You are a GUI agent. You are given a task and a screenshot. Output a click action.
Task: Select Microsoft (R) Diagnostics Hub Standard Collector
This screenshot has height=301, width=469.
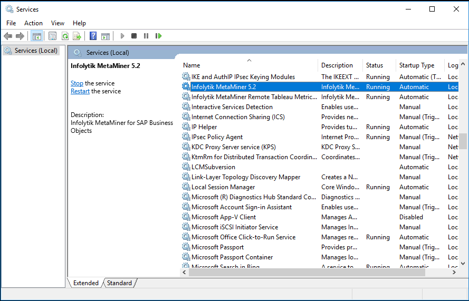pyautogui.click(x=254, y=197)
